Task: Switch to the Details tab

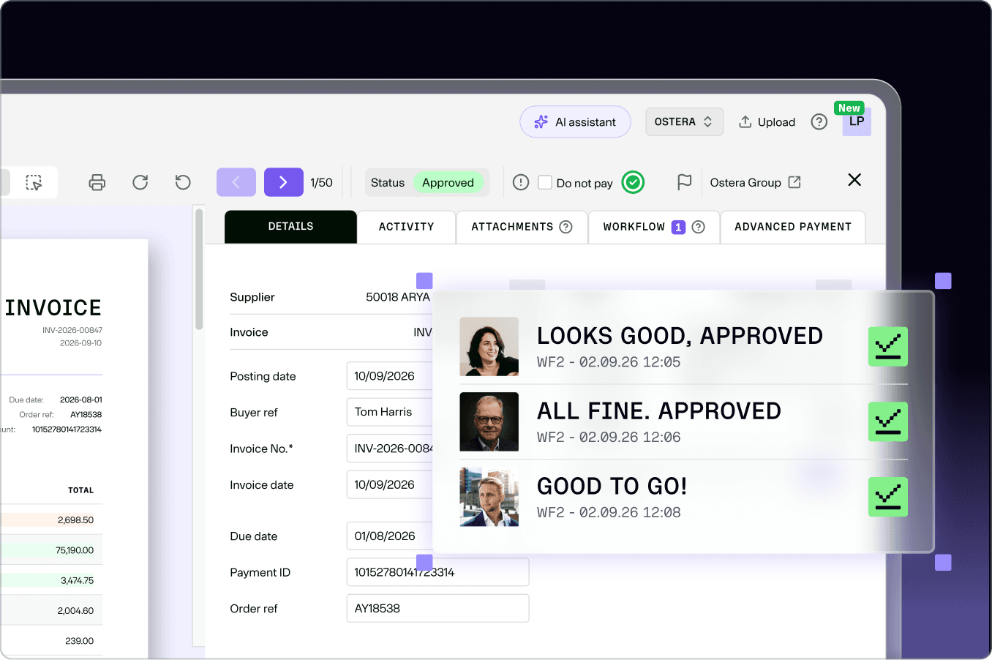Action: point(290,227)
